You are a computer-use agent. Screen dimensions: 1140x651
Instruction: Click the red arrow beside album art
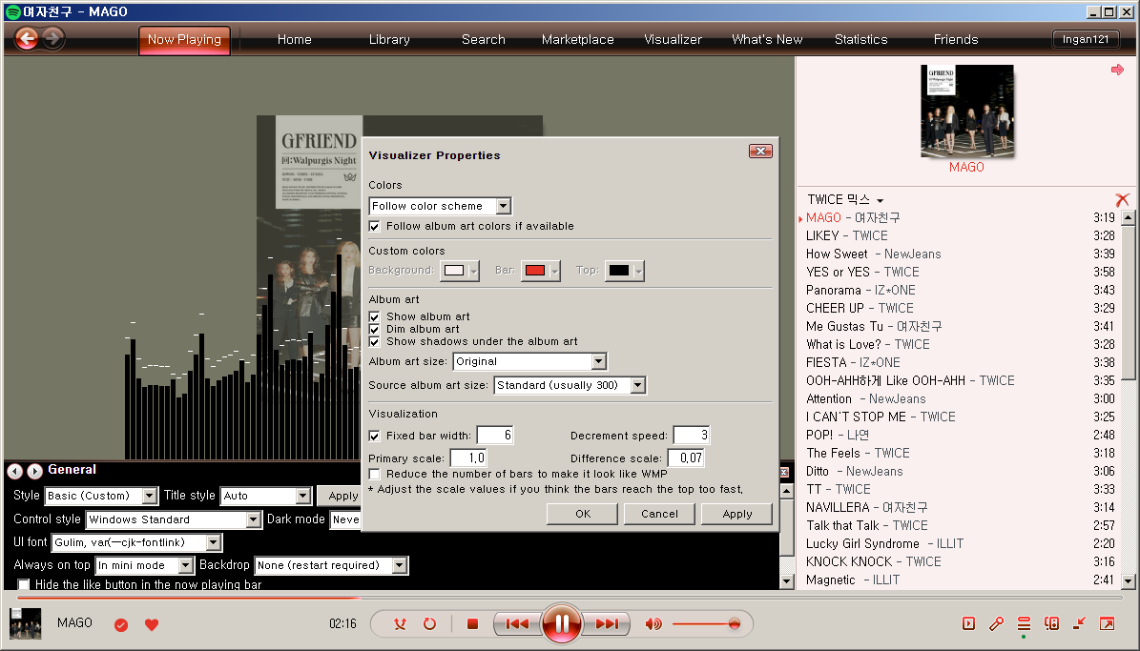tap(1117, 70)
